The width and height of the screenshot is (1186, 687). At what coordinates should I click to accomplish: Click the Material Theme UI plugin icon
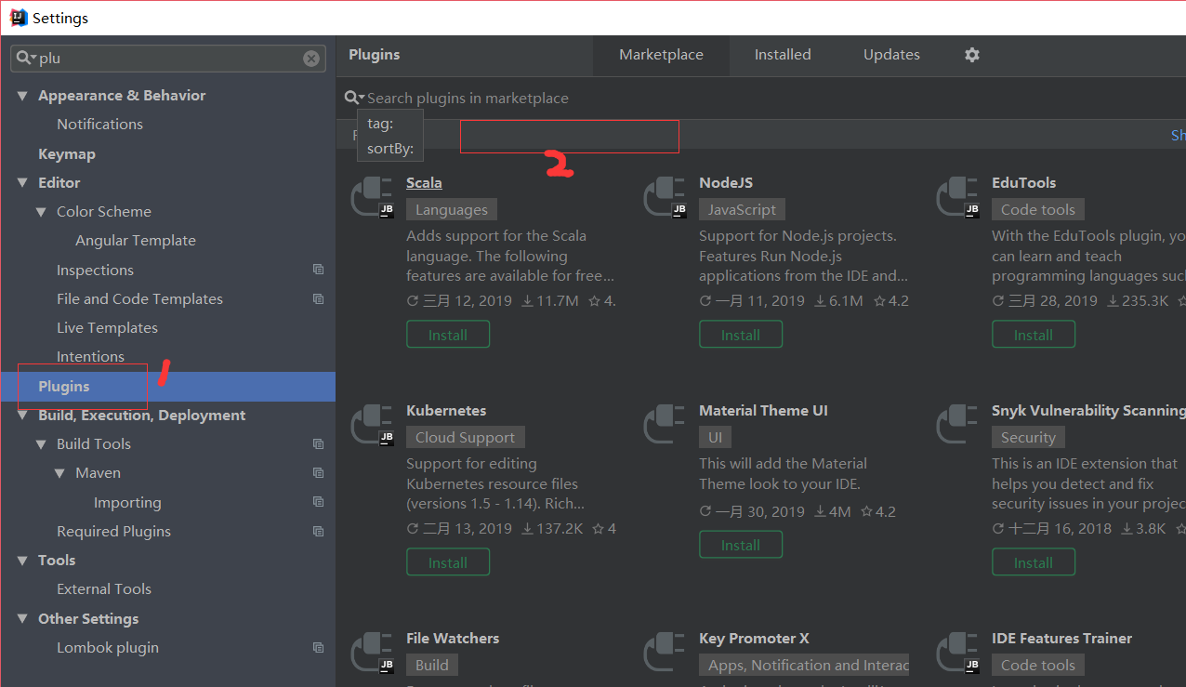(x=665, y=424)
